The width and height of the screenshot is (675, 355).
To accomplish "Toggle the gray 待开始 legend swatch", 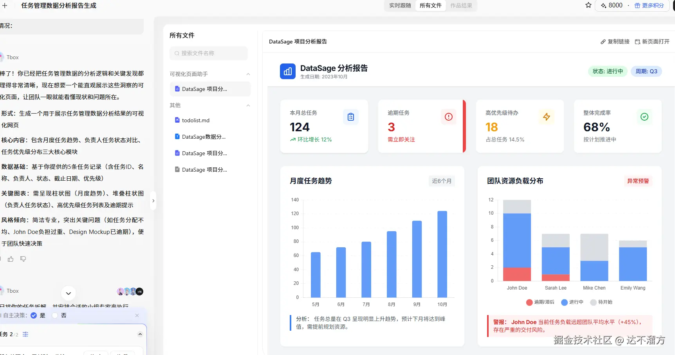I will (593, 302).
